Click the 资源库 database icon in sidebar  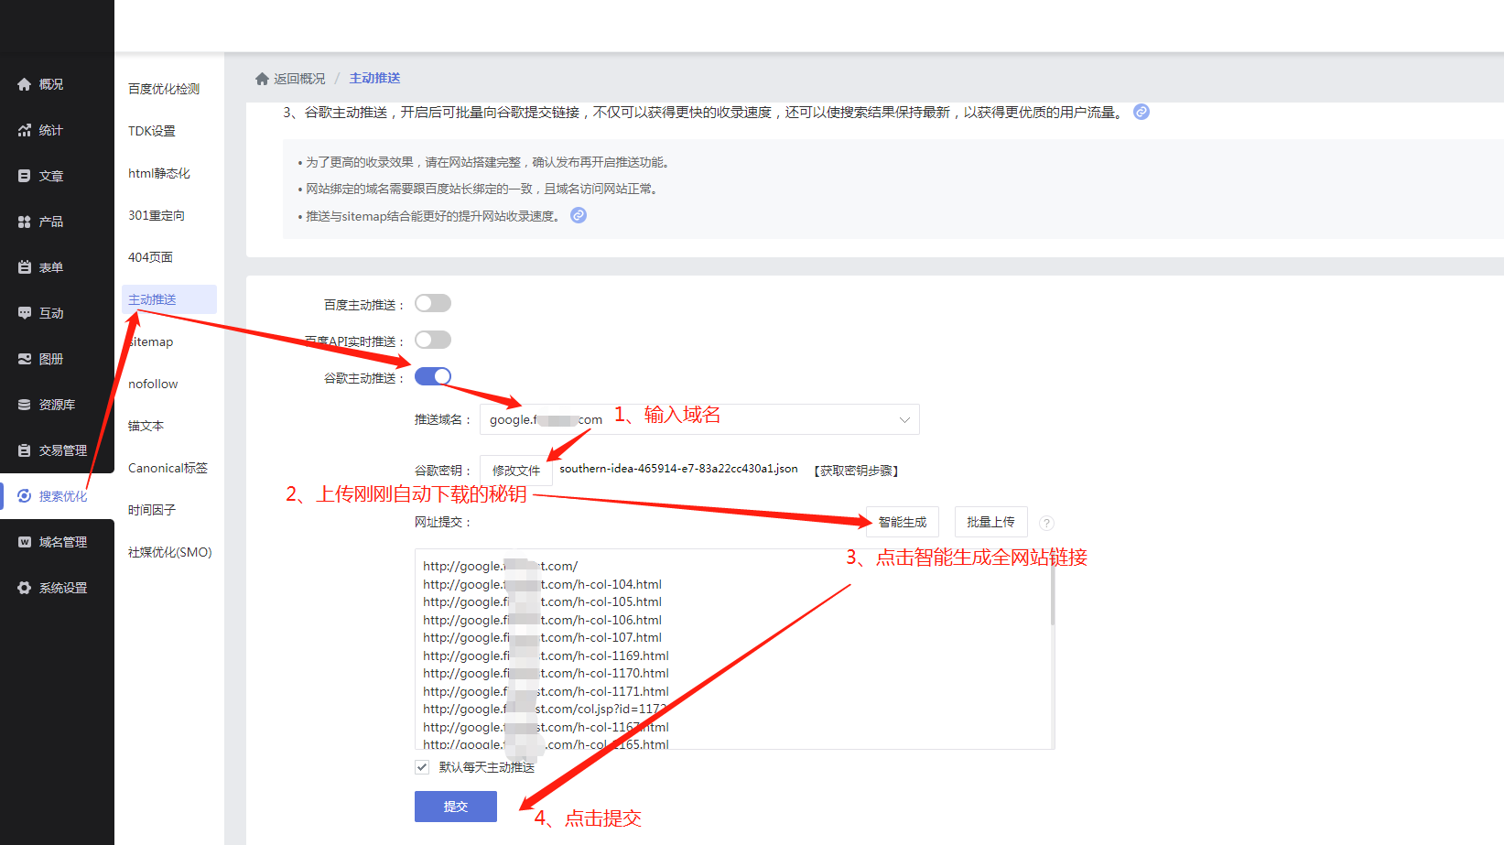25,405
